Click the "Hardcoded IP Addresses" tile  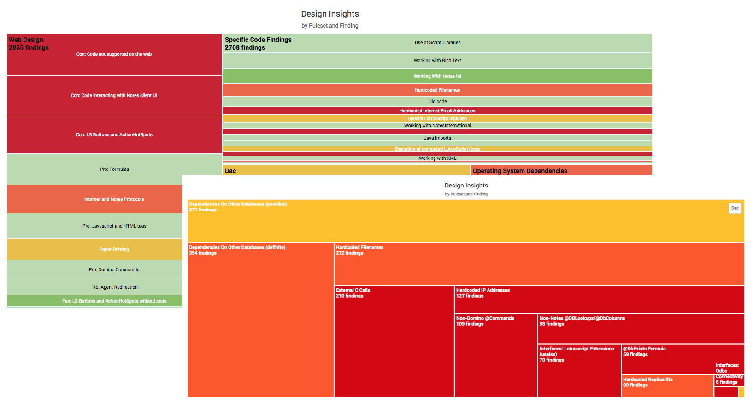[599, 299]
